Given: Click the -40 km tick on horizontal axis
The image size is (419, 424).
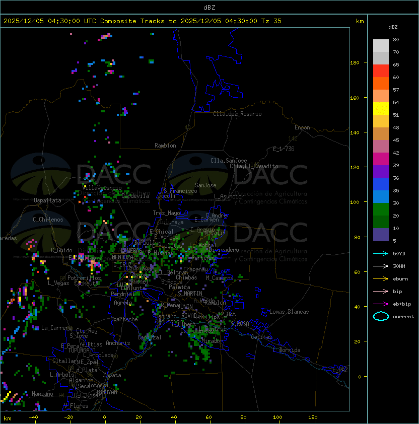Looking at the screenshot, I should click(34, 417).
